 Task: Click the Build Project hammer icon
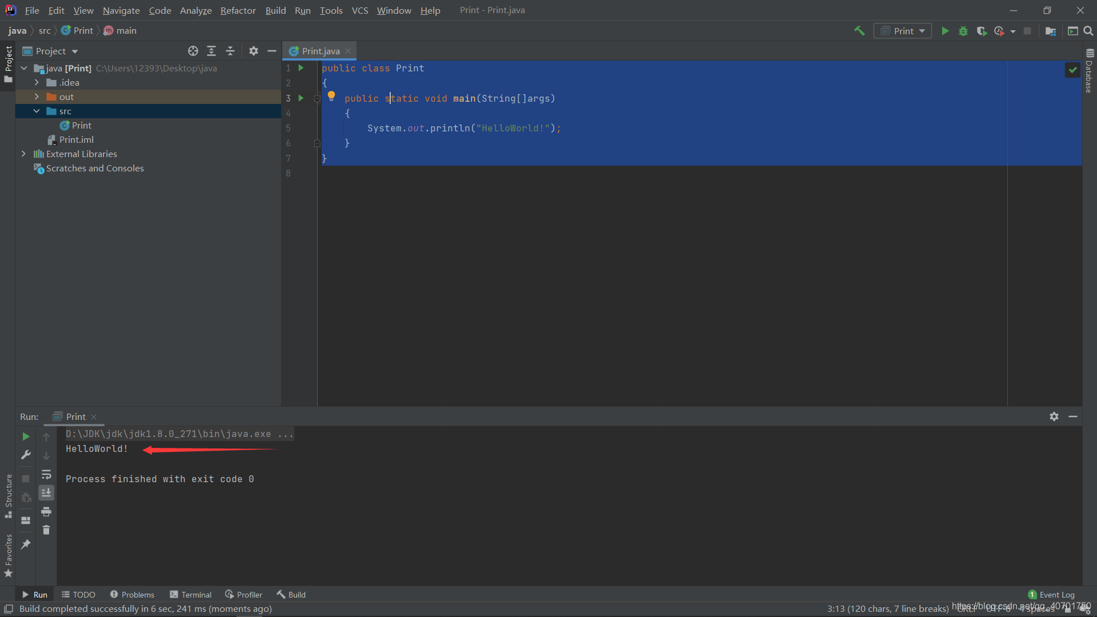tap(859, 31)
